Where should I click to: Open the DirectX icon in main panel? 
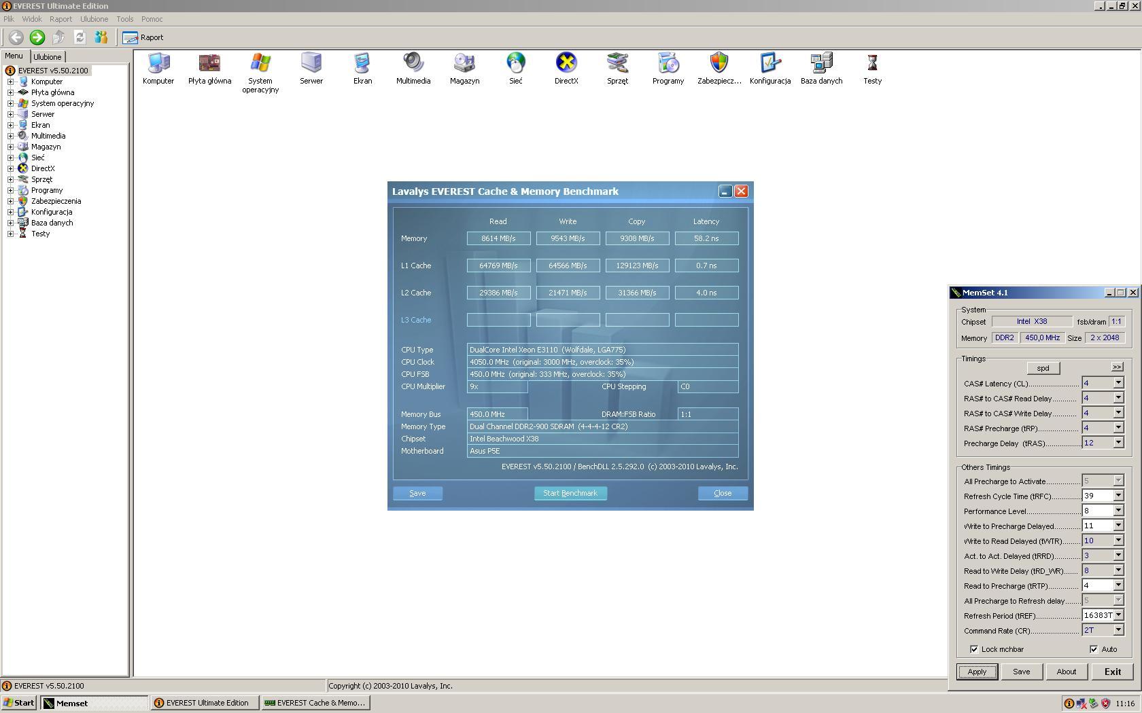(x=566, y=64)
